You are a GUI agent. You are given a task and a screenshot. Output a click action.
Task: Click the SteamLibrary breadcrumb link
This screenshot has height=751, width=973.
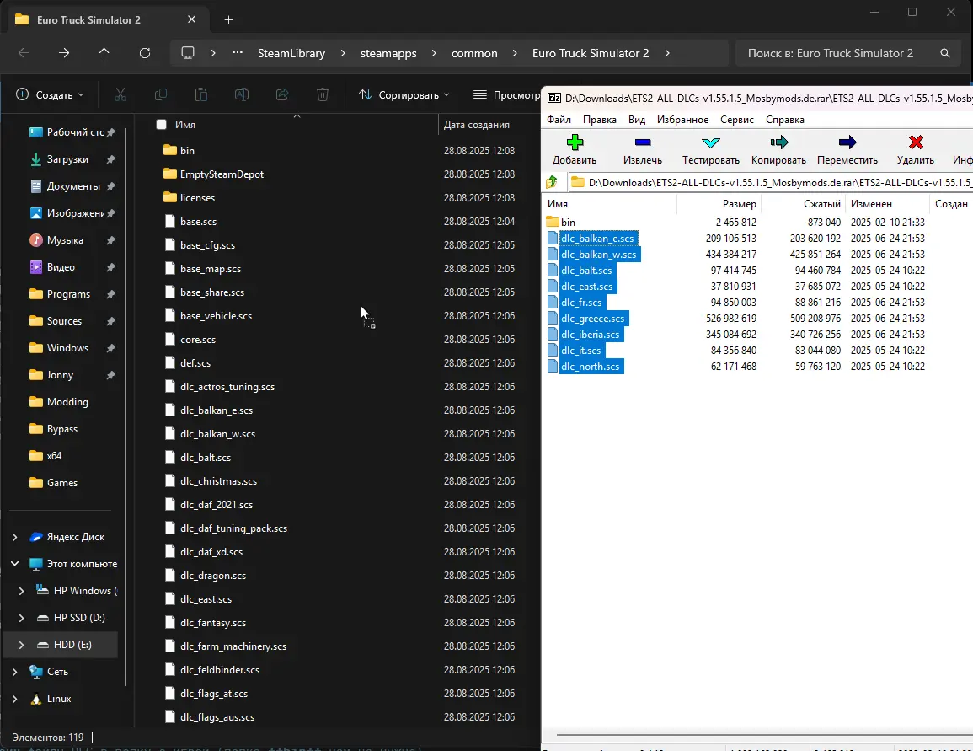coord(291,53)
